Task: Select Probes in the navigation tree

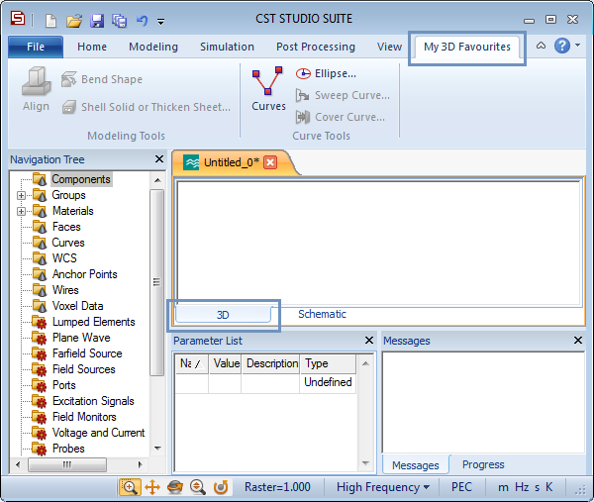Action: [x=68, y=449]
